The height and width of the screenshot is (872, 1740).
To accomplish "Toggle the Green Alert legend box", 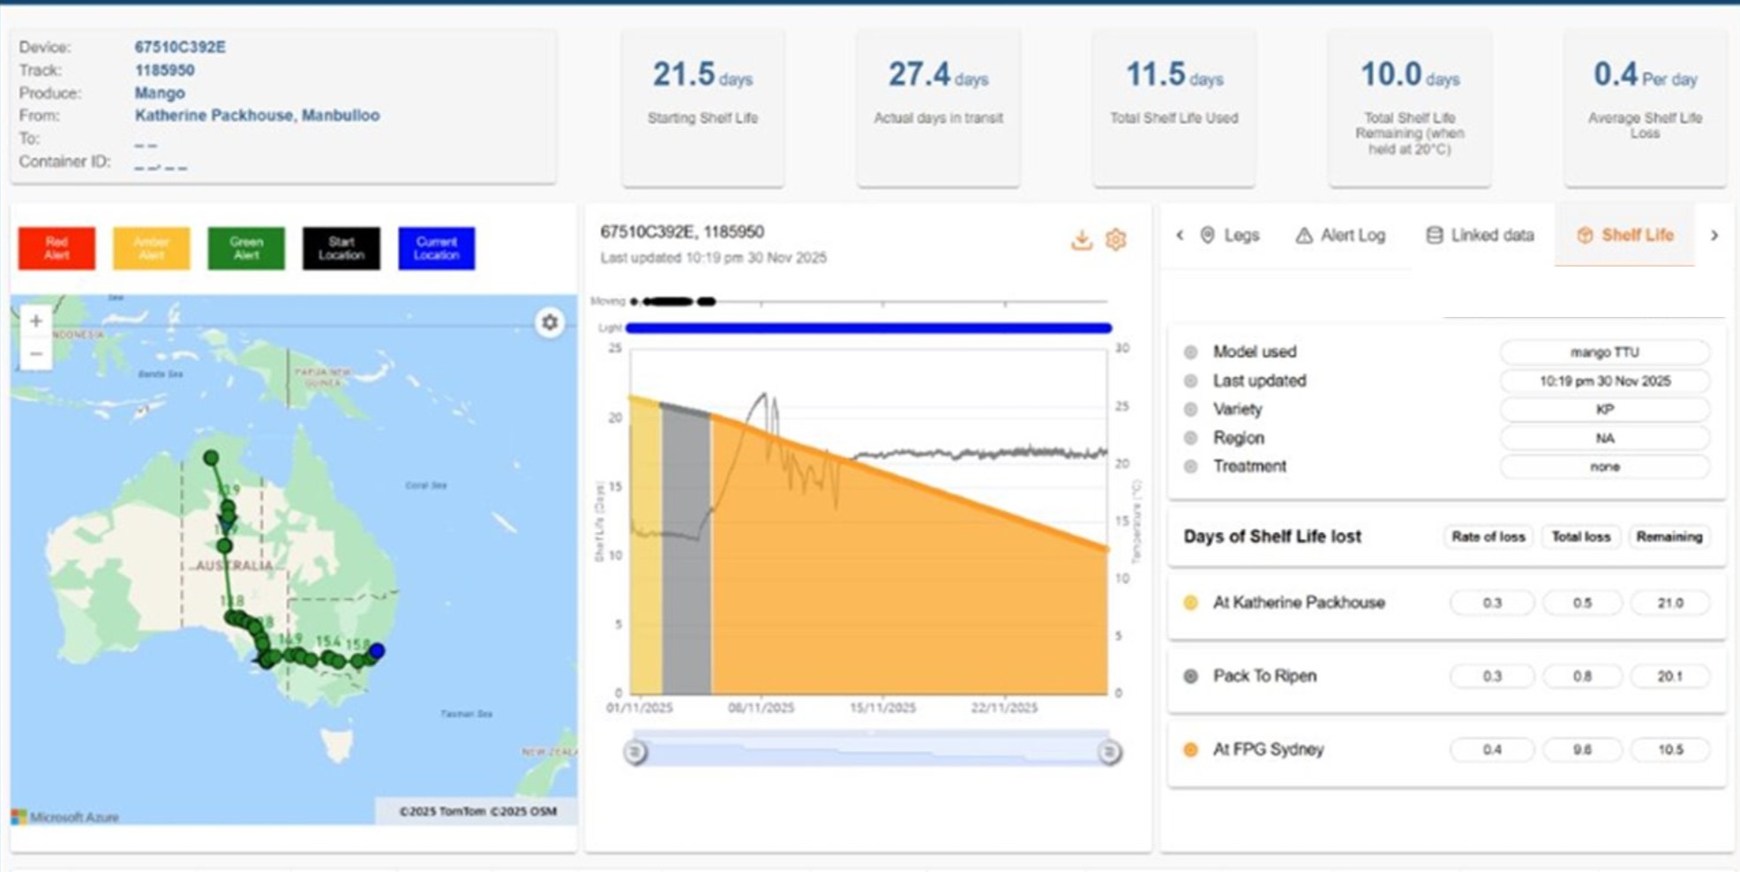I will pos(246,248).
